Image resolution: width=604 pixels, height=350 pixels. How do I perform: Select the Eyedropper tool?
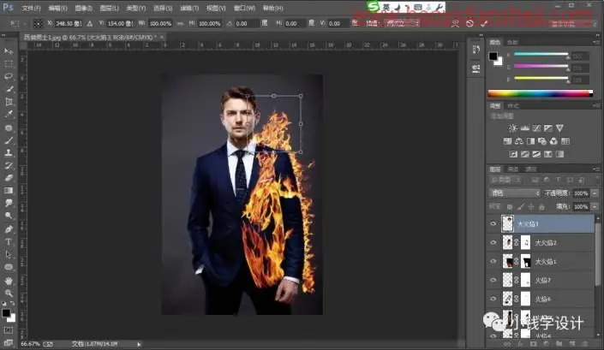[9, 115]
